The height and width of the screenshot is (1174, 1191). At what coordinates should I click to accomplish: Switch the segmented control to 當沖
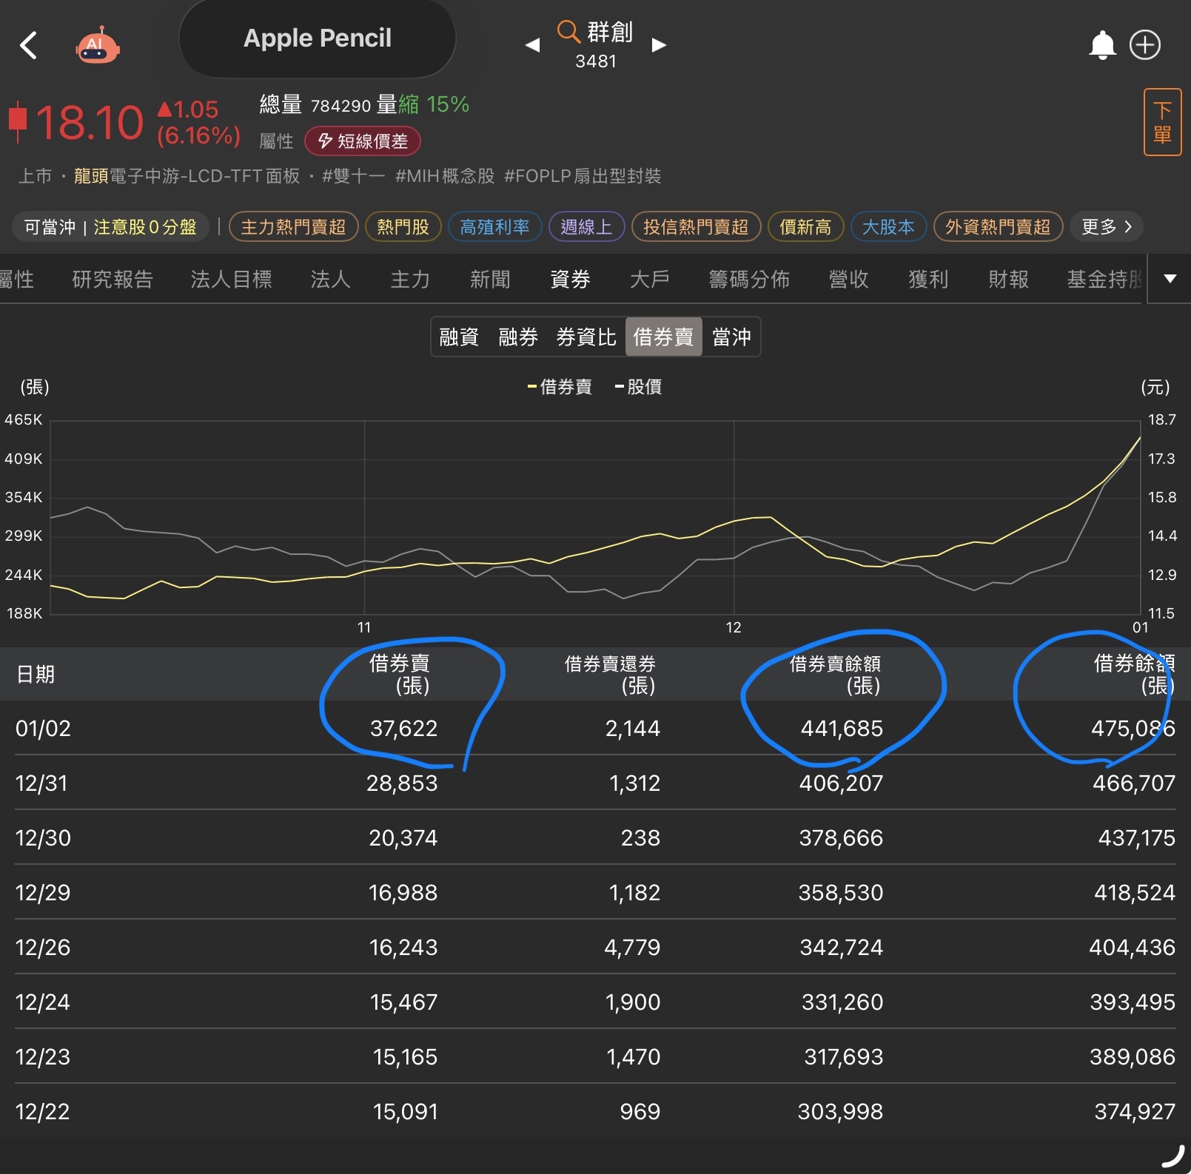[x=731, y=337]
